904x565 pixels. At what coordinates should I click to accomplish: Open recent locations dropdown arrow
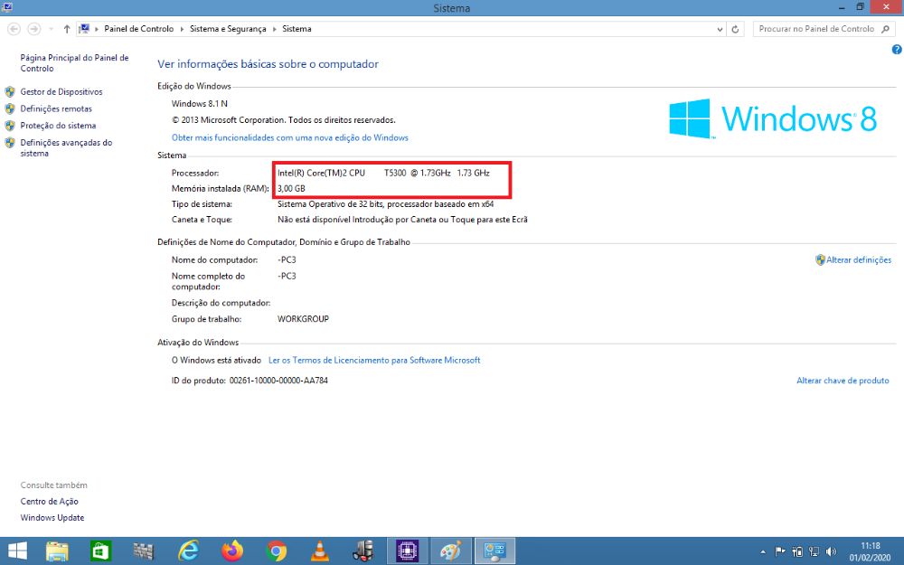tap(52, 29)
